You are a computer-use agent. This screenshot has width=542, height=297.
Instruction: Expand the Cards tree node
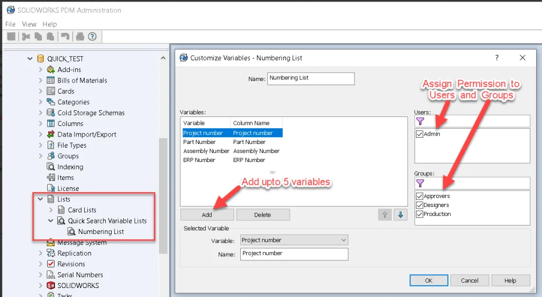pyautogui.click(x=40, y=91)
